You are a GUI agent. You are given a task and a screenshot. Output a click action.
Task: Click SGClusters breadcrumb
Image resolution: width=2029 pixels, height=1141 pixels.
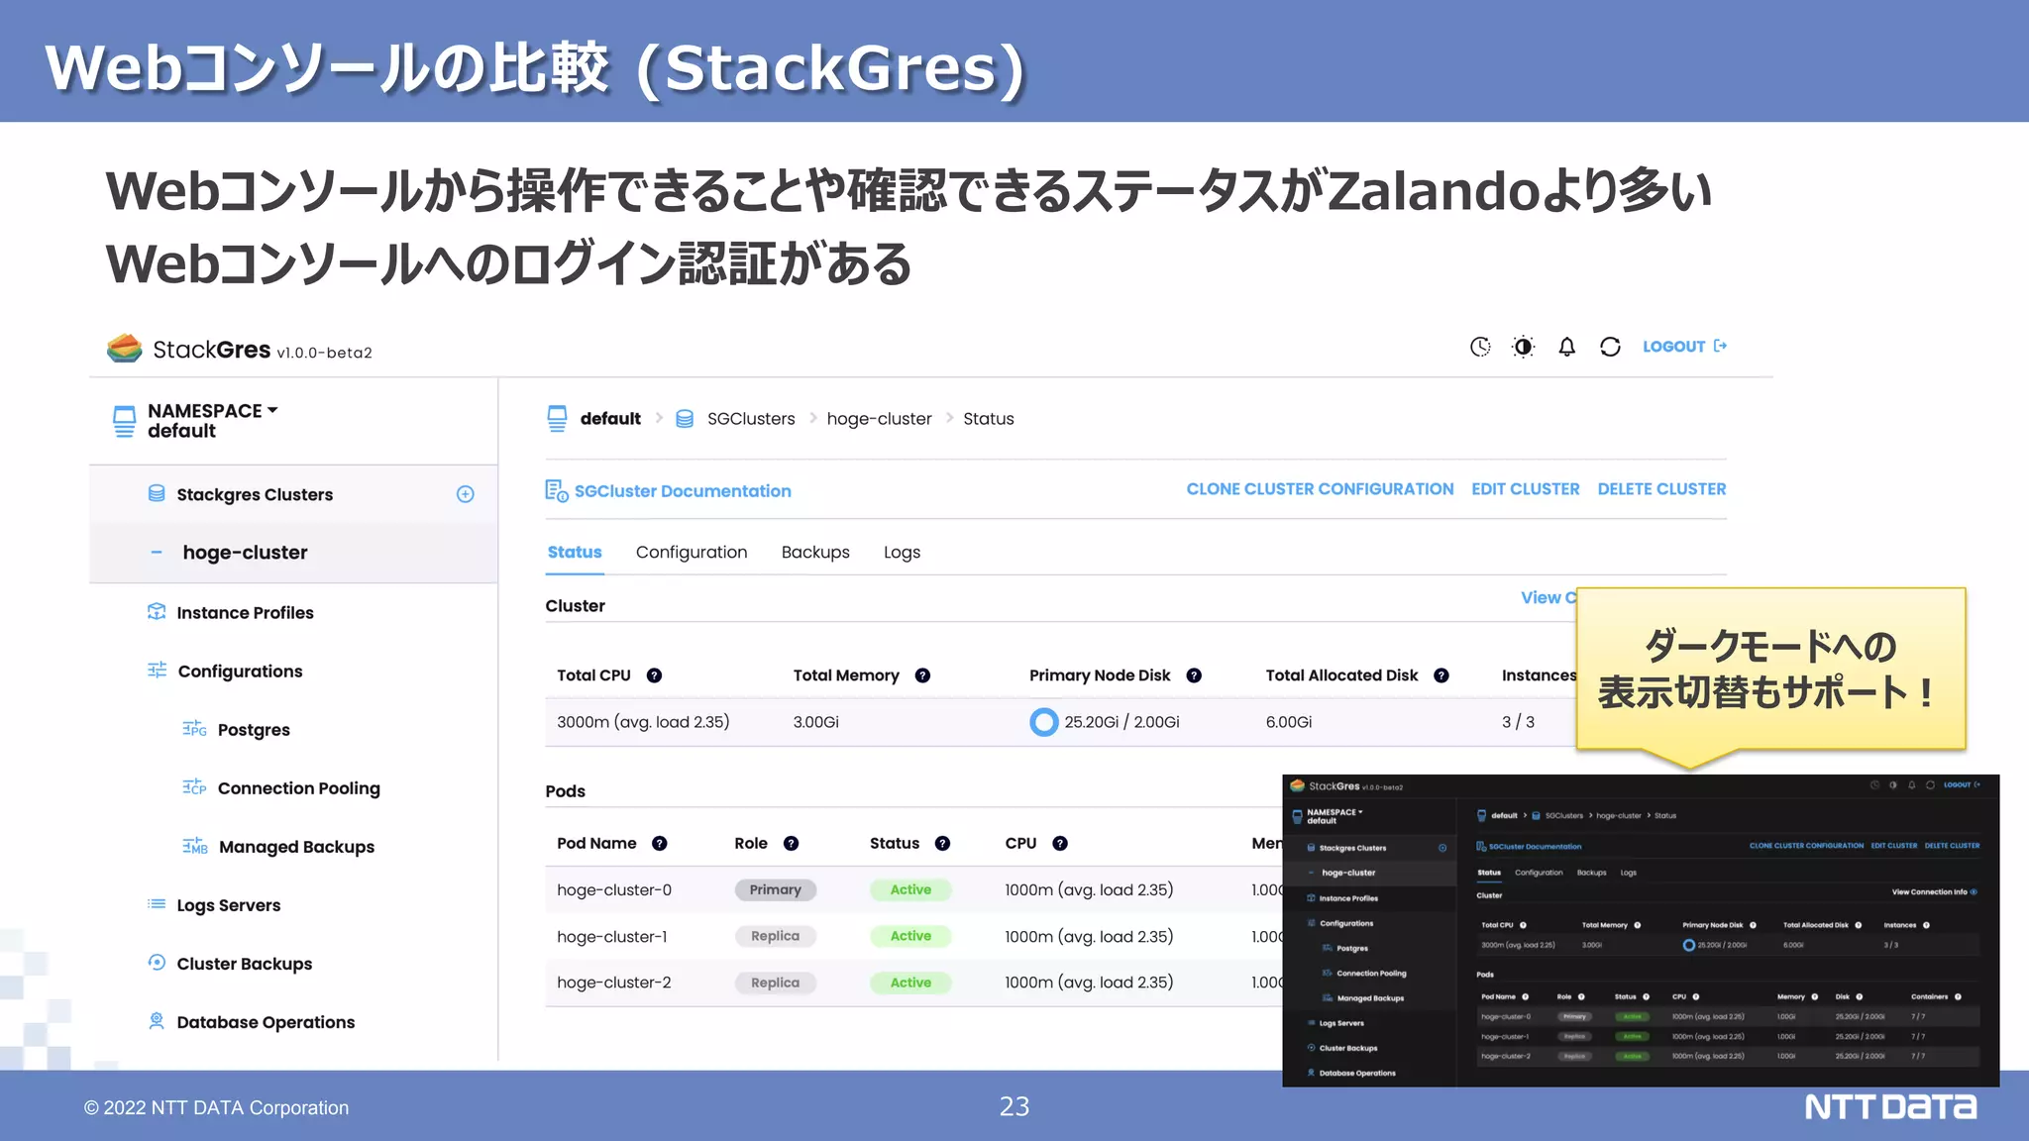[x=751, y=419]
